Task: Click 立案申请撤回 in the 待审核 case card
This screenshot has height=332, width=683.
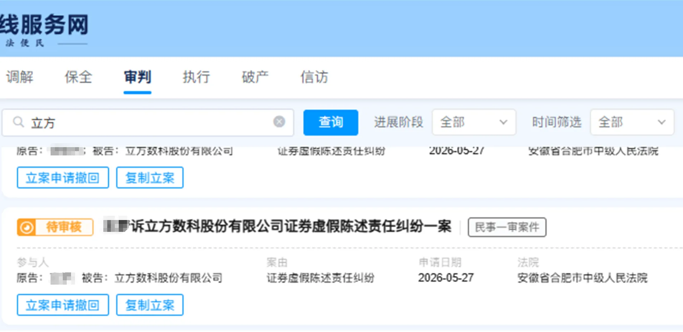Action: [63, 305]
